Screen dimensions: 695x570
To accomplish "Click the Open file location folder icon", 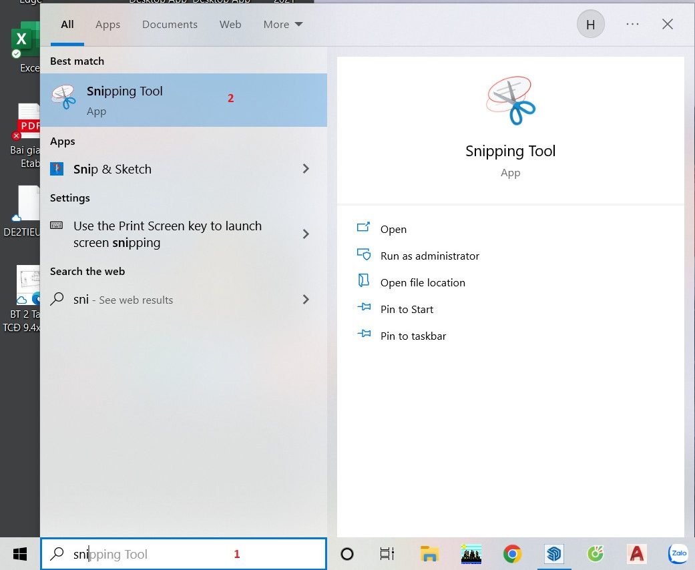I will [x=363, y=280].
